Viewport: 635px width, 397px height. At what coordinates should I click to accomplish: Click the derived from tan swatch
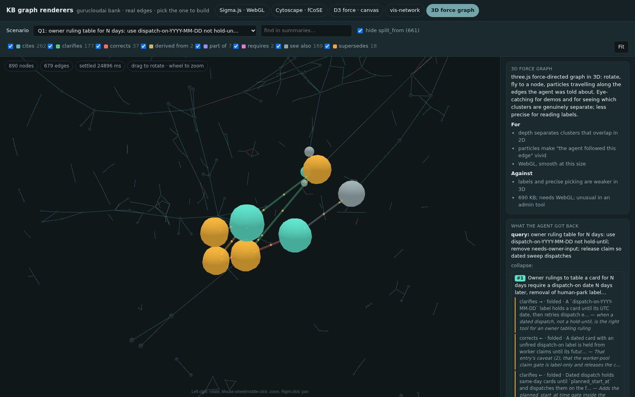pos(151,46)
